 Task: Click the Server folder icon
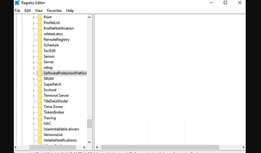tap(40, 62)
